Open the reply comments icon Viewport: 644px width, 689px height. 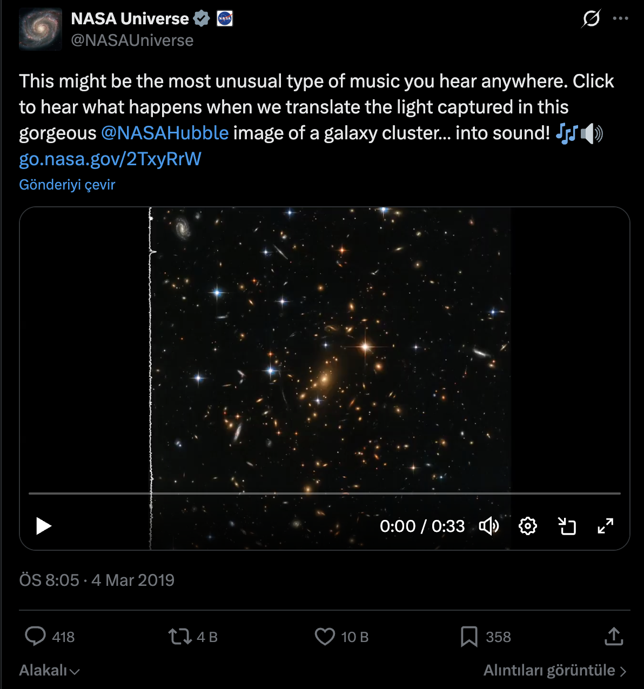click(36, 637)
